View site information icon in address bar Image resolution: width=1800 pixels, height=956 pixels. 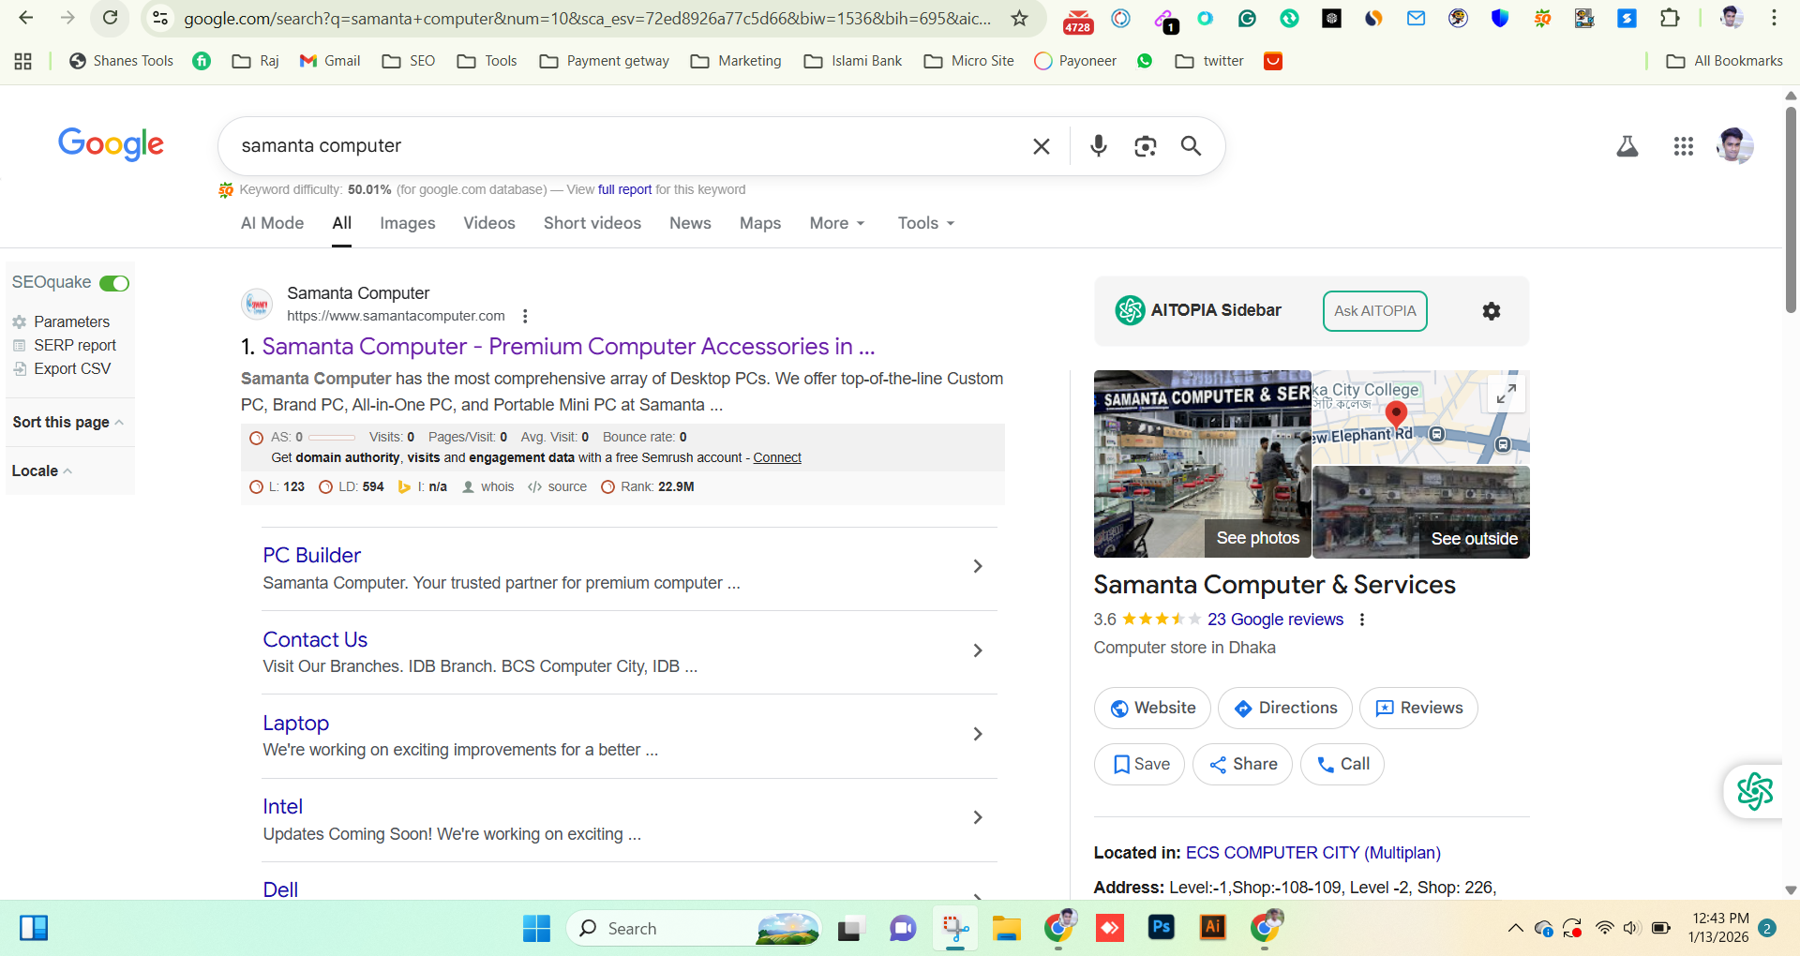pos(160,18)
